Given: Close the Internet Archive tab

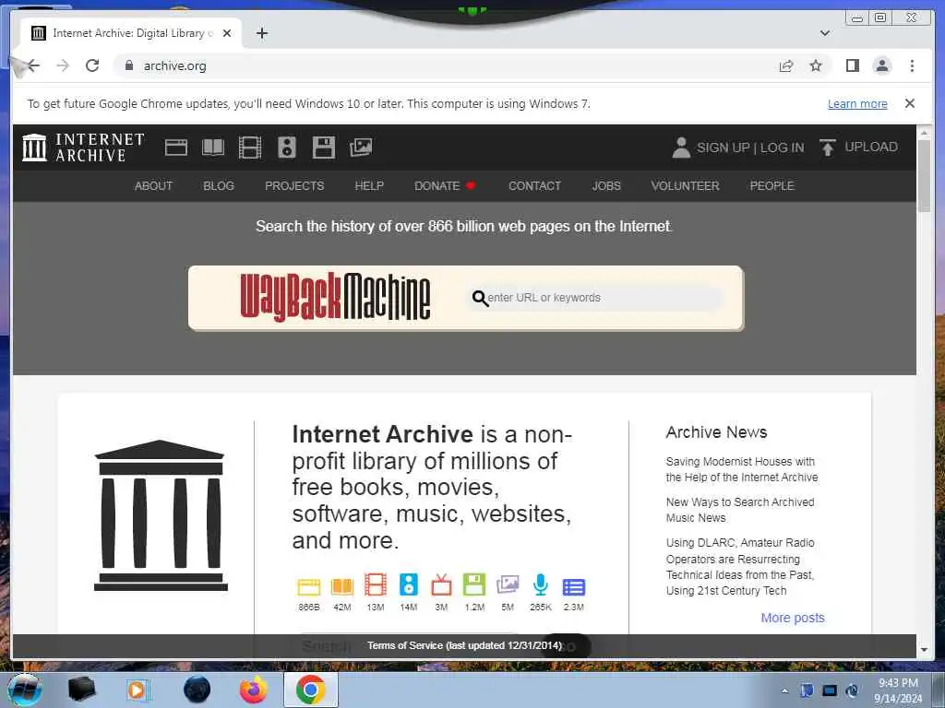Looking at the screenshot, I should (227, 33).
